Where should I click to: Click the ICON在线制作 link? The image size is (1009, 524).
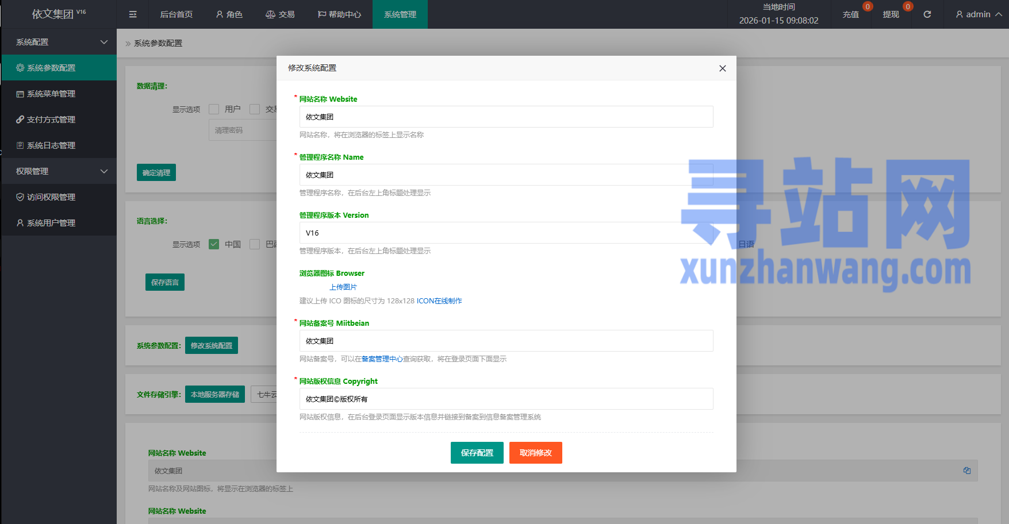pos(439,301)
